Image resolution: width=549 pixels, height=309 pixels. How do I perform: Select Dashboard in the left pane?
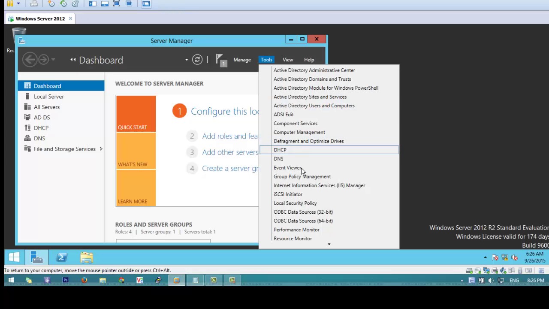(x=61, y=86)
